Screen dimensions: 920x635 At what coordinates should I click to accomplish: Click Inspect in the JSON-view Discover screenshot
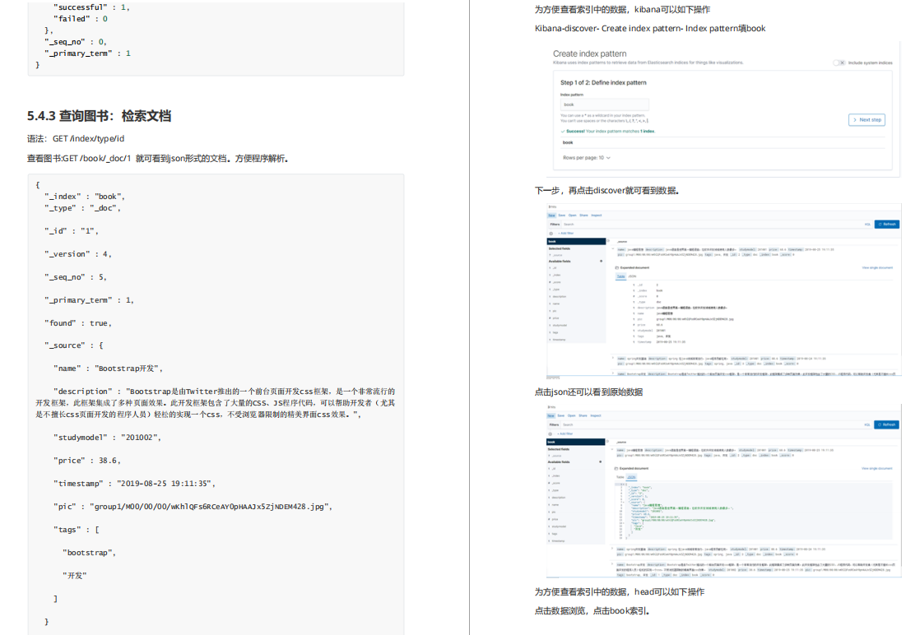(x=596, y=415)
